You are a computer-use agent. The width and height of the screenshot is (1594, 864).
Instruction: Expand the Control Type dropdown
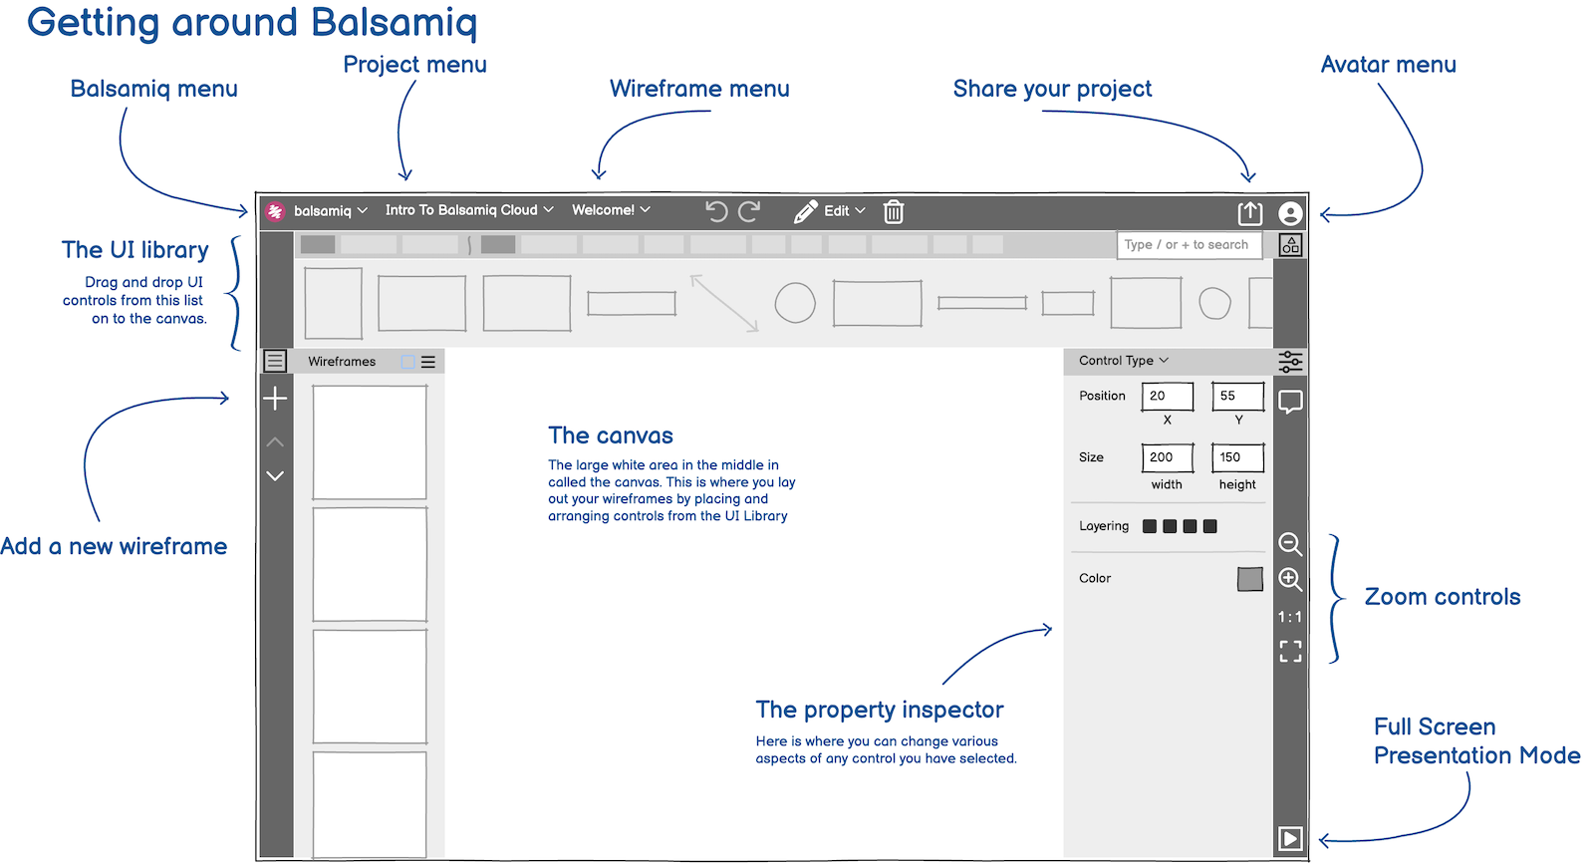1124,361
